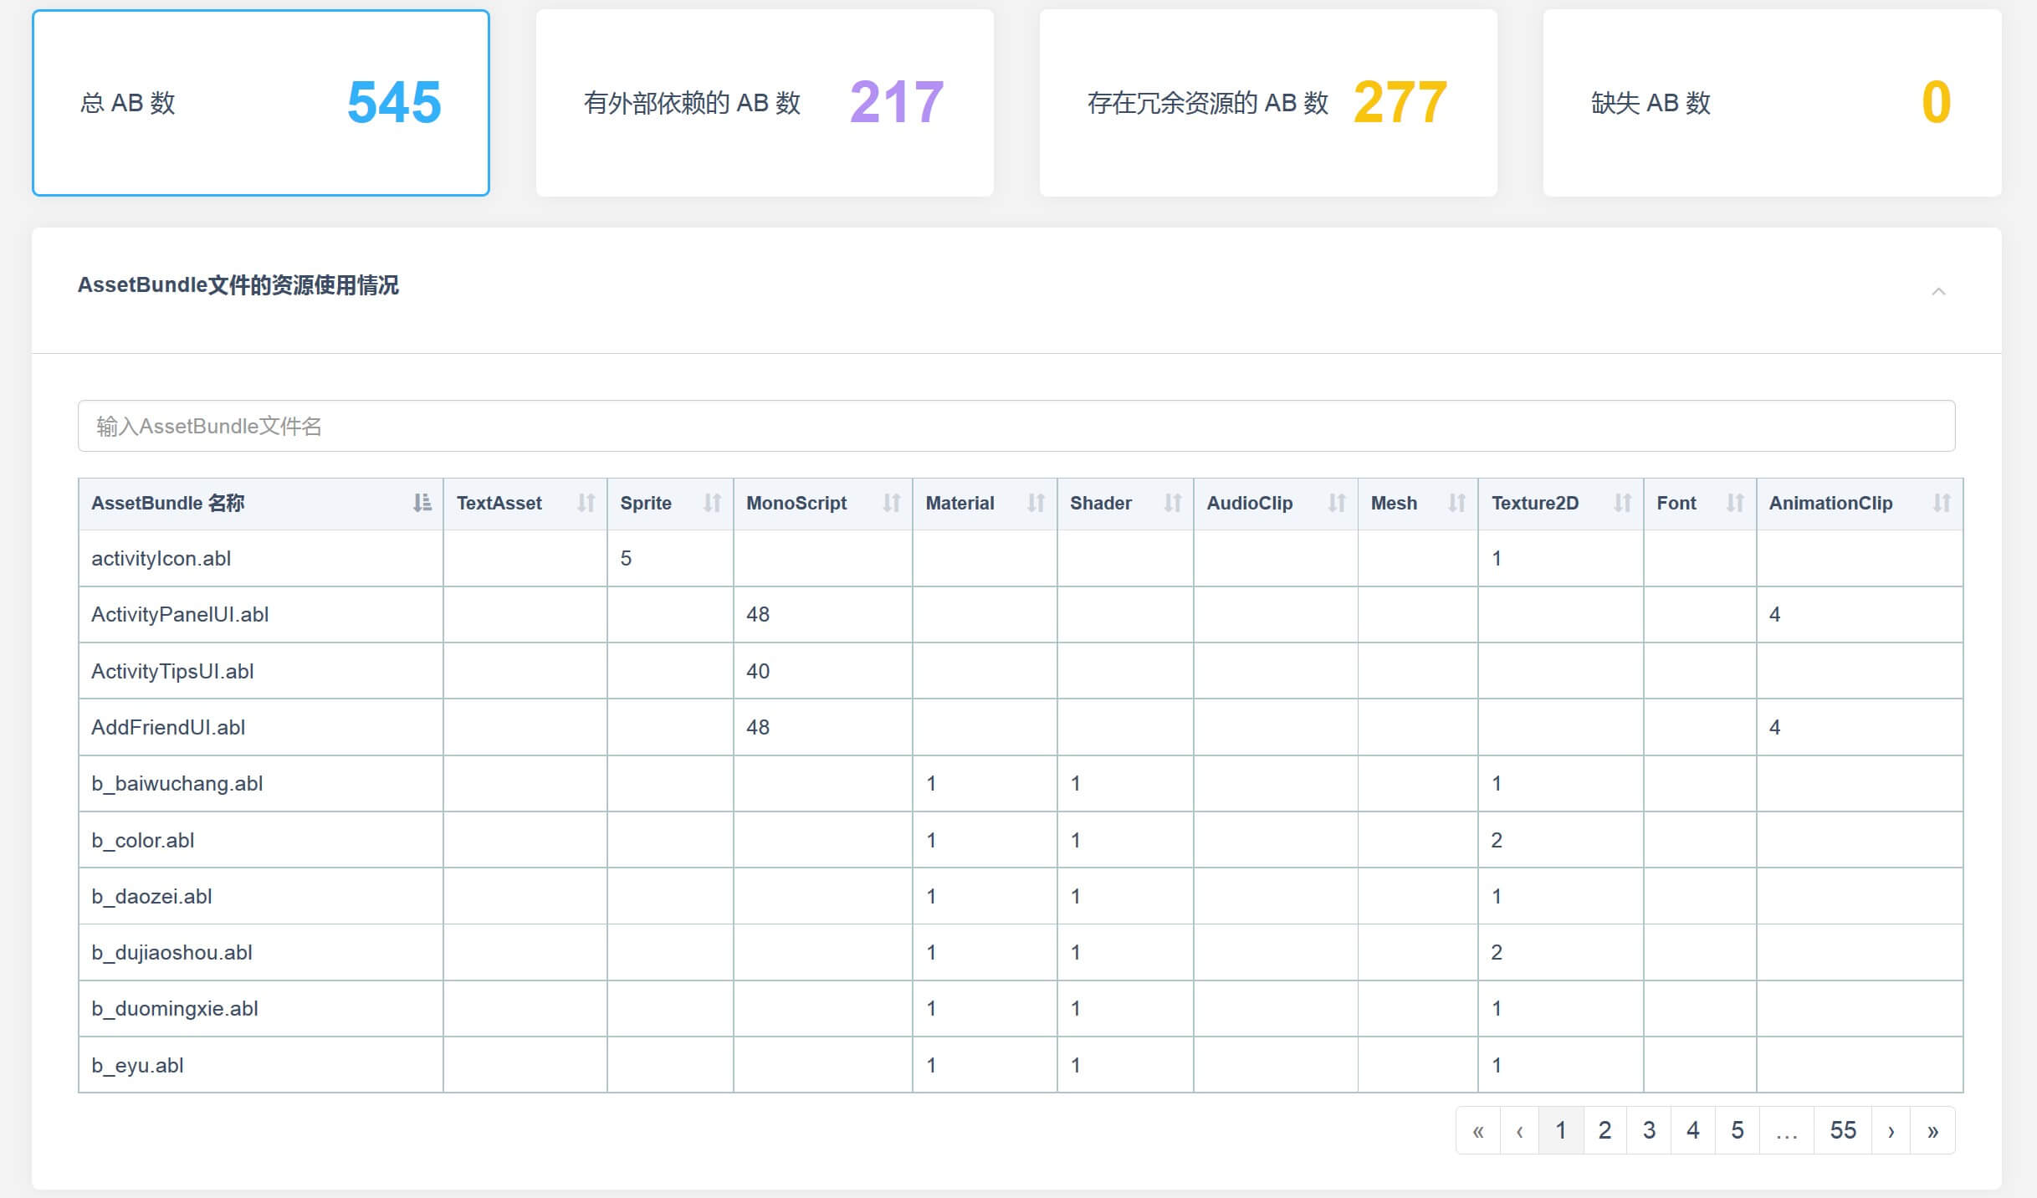This screenshot has height=1198, width=2037.
Task: Click Texture2D sort arrows icon
Action: pos(1622,503)
